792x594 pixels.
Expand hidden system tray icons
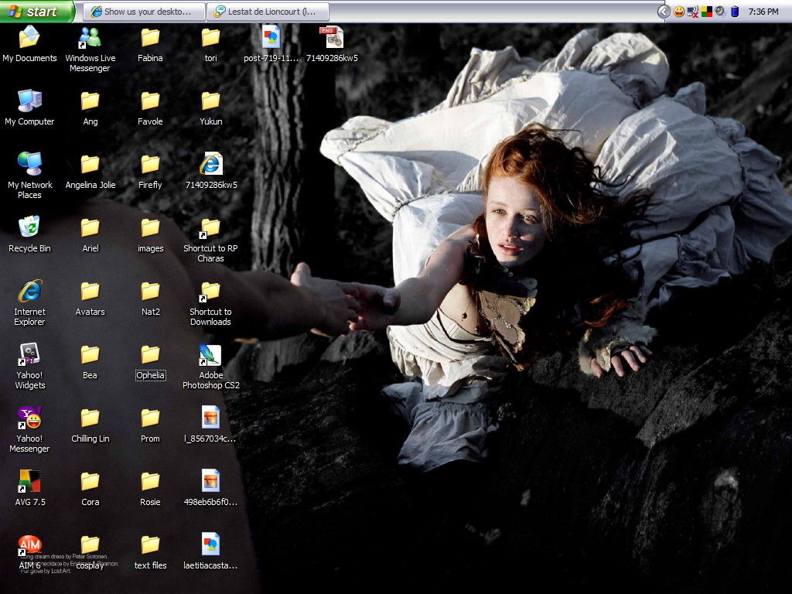(x=664, y=12)
